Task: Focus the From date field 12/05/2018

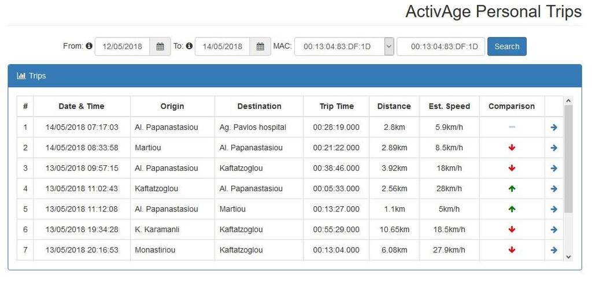Action: (x=123, y=46)
